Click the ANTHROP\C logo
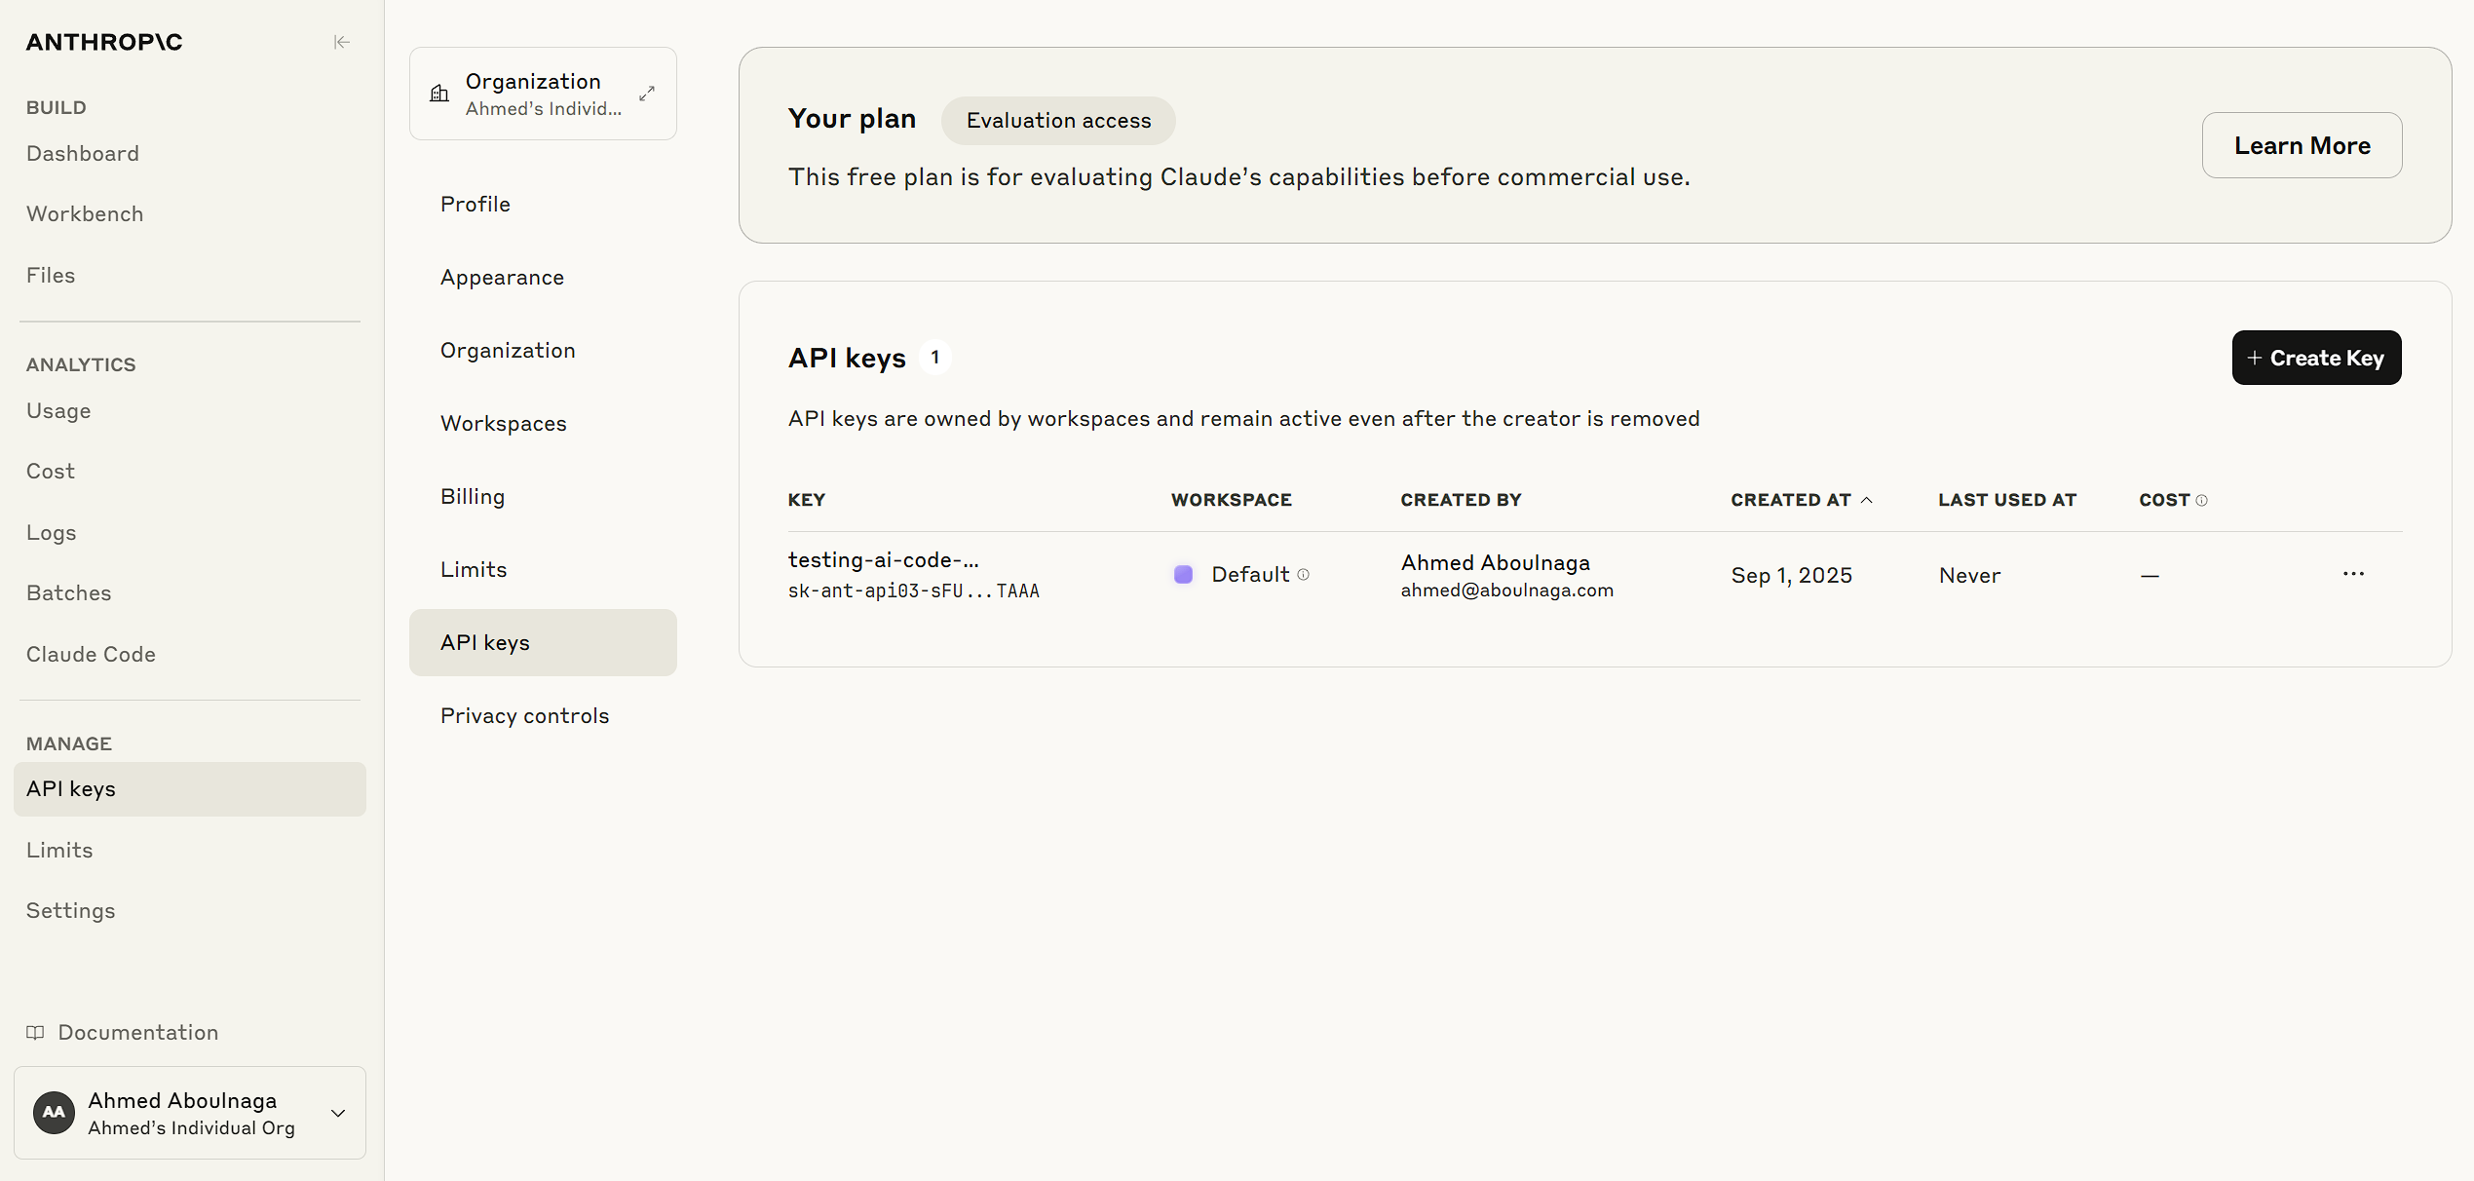This screenshot has height=1181, width=2474. click(103, 42)
